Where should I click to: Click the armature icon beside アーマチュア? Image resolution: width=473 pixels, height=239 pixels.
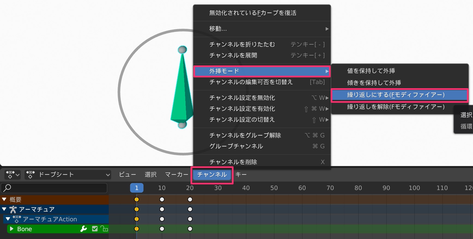tap(13, 209)
